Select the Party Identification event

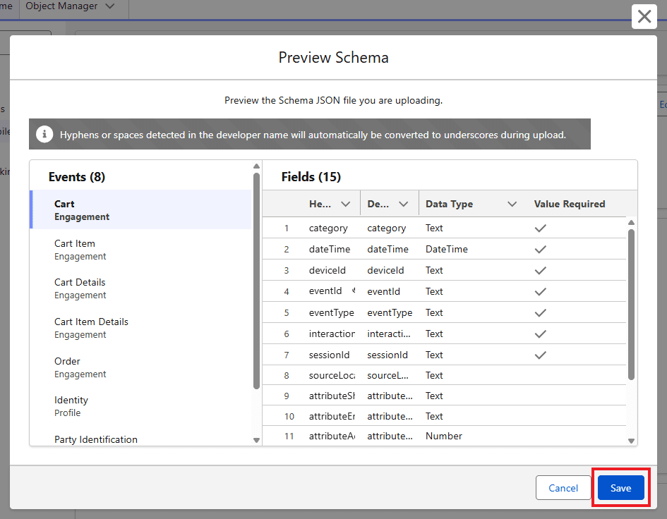point(140,439)
